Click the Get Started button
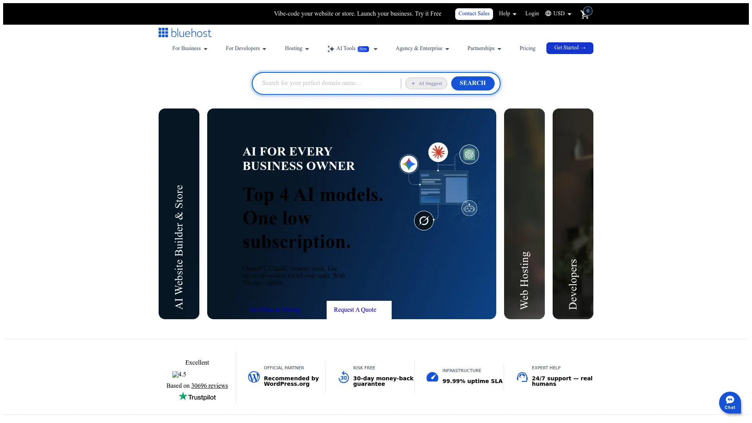The image size is (752, 423). [x=569, y=48]
